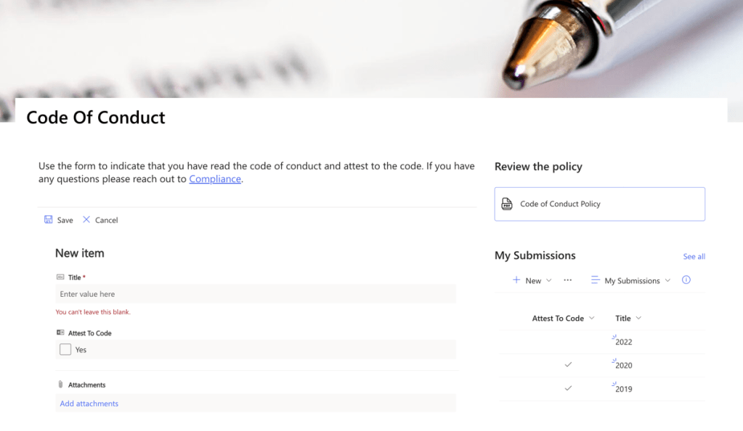Open the 2022 submission item

(x=624, y=342)
